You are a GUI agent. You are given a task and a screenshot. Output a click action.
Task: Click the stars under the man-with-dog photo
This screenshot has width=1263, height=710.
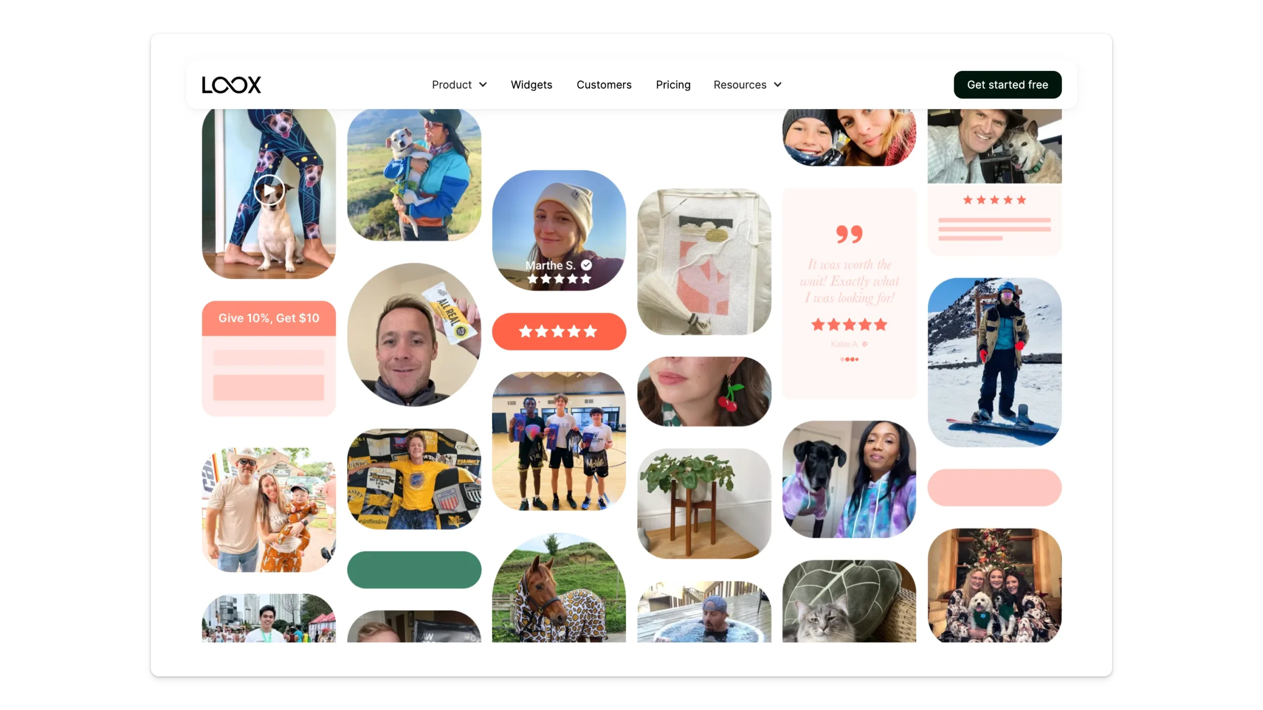994,200
